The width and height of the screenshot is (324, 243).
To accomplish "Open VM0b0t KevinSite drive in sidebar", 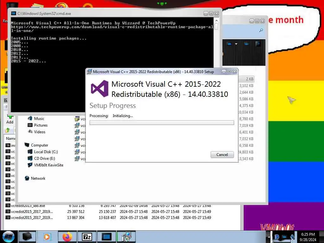I will click(48, 165).
